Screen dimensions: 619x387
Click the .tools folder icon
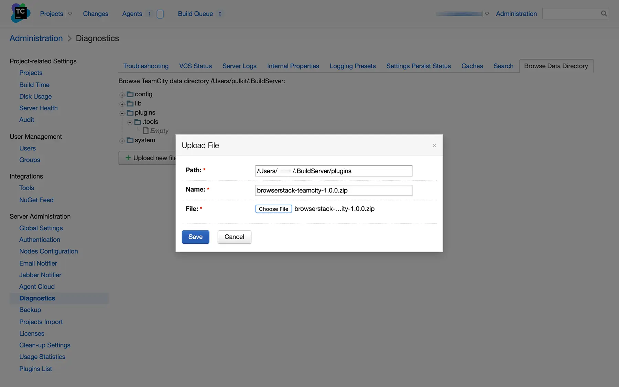[138, 122]
